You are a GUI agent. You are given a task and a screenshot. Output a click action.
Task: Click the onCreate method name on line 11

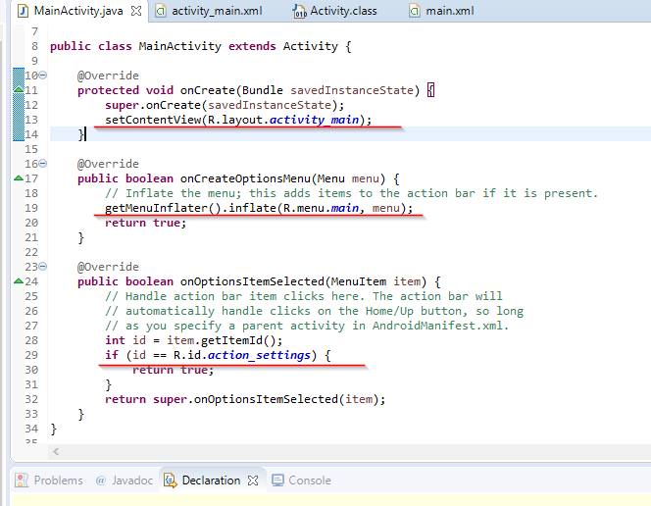tap(208, 90)
